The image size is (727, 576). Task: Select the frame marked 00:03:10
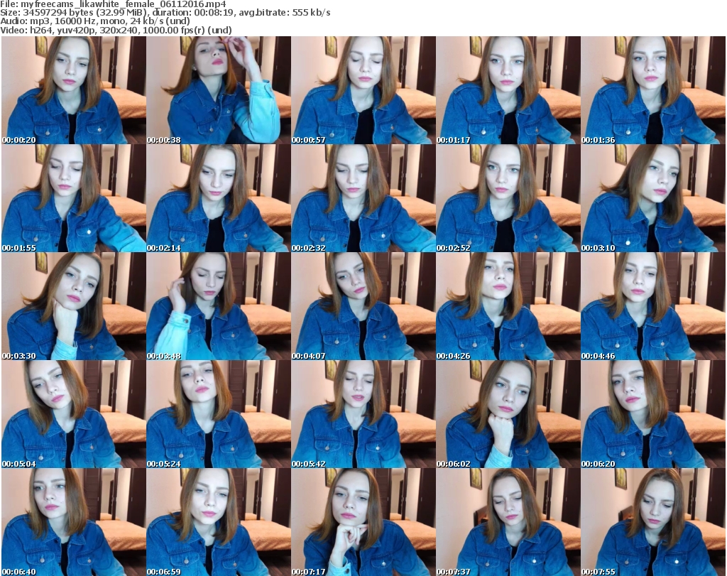pos(653,198)
